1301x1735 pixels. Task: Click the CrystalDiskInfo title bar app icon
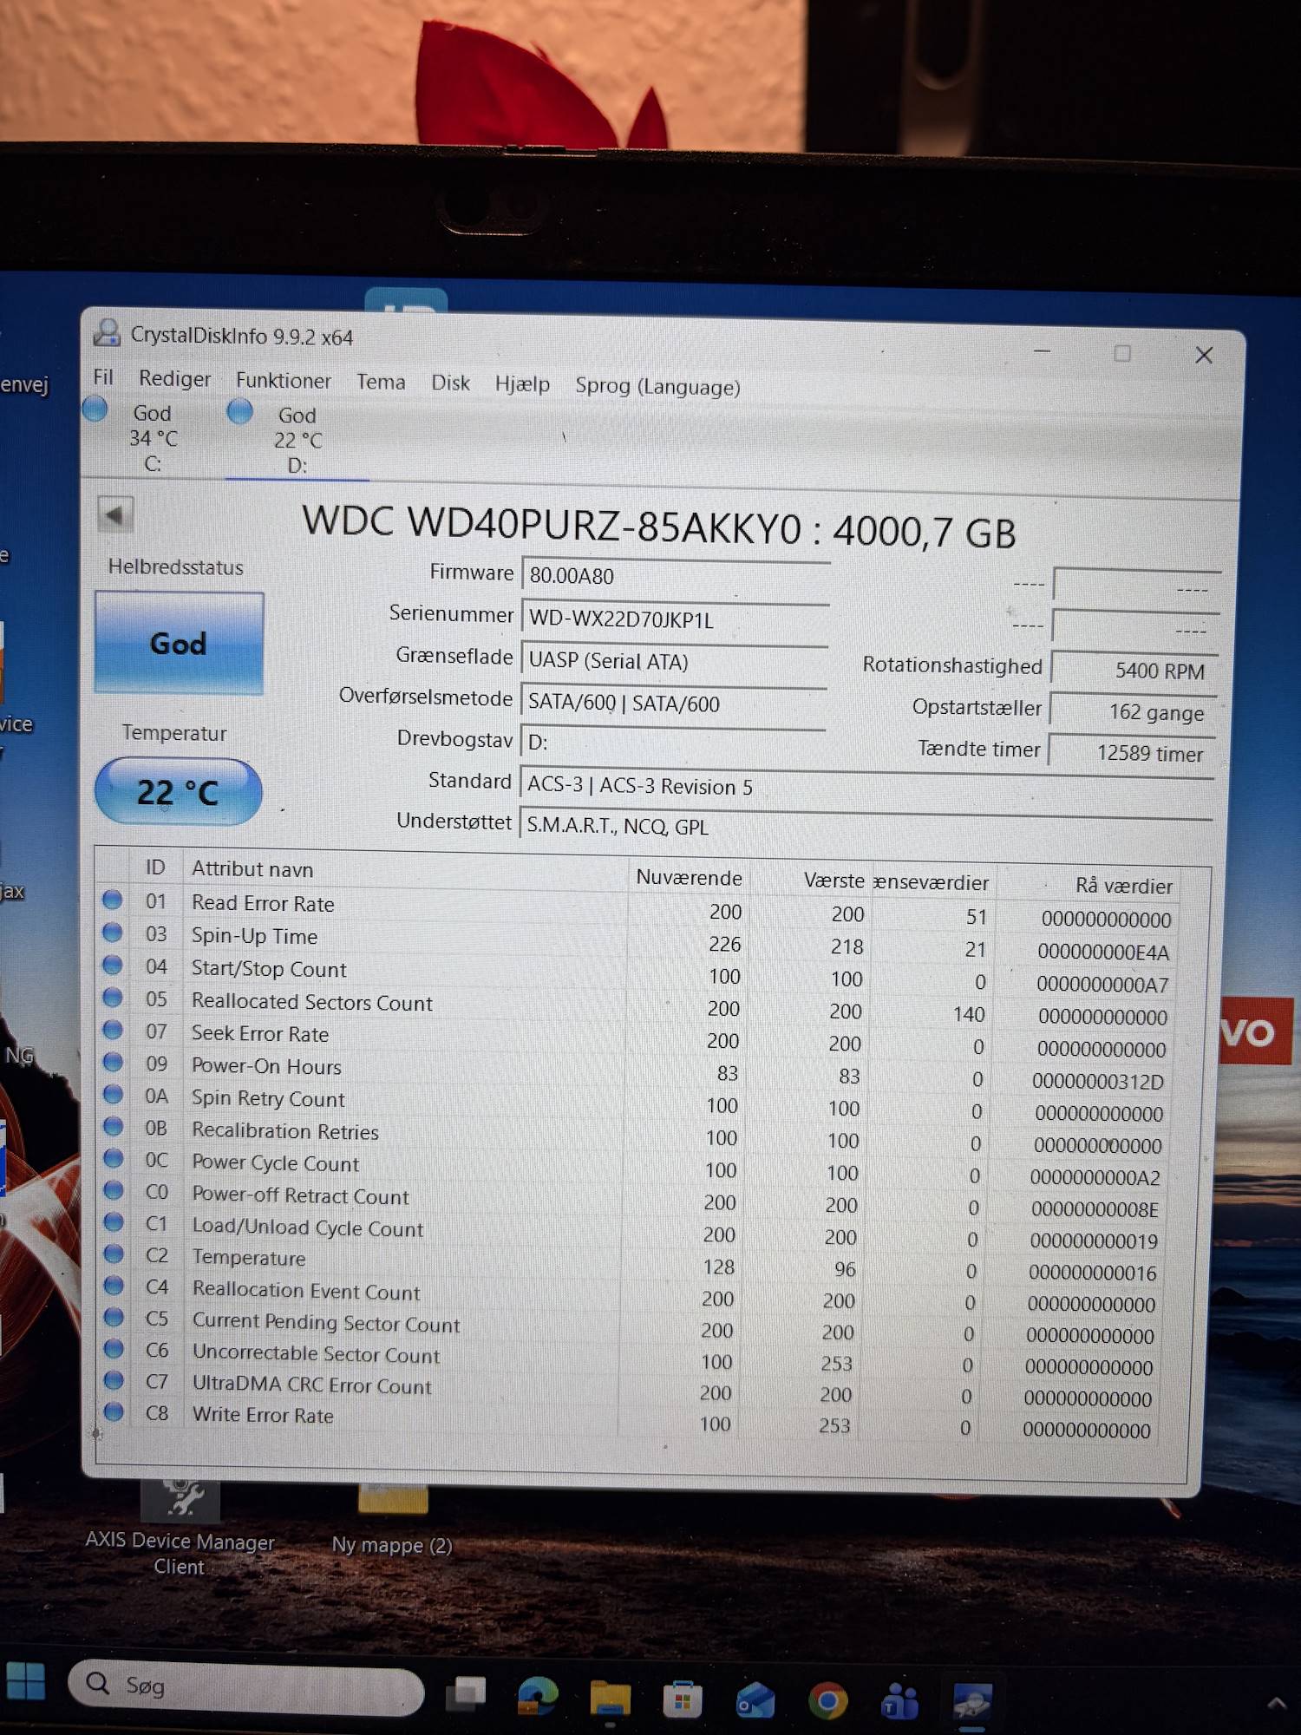[108, 332]
